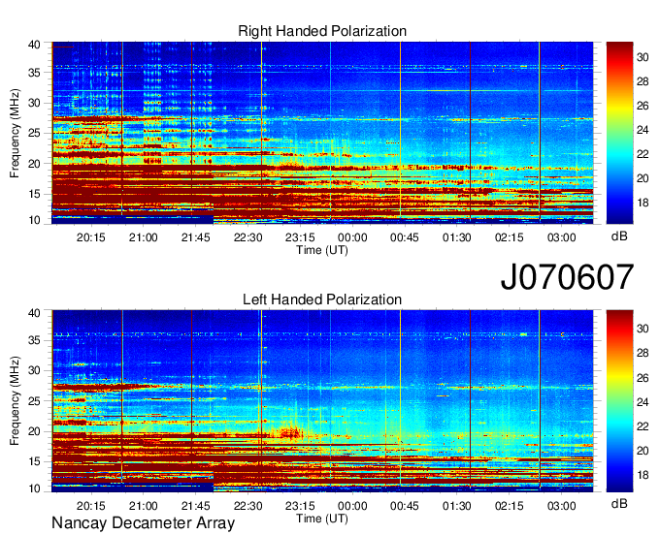
Task: Click the 21:00 tick of the bottom plot
Action: [143, 506]
